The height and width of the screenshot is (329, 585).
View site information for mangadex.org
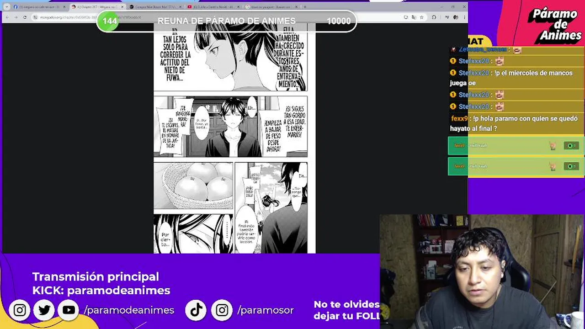click(x=35, y=17)
